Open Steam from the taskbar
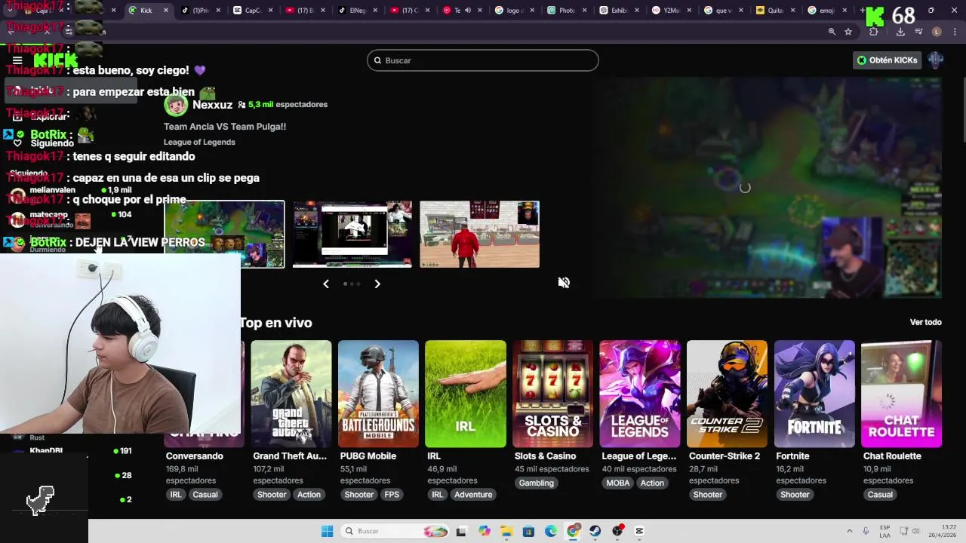 coord(595,531)
